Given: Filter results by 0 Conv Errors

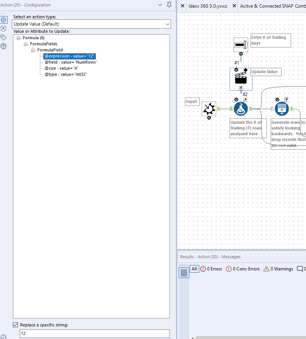Looking at the screenshot, I should (243, 269).
